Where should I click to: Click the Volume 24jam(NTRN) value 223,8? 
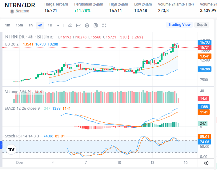(163, 11)
